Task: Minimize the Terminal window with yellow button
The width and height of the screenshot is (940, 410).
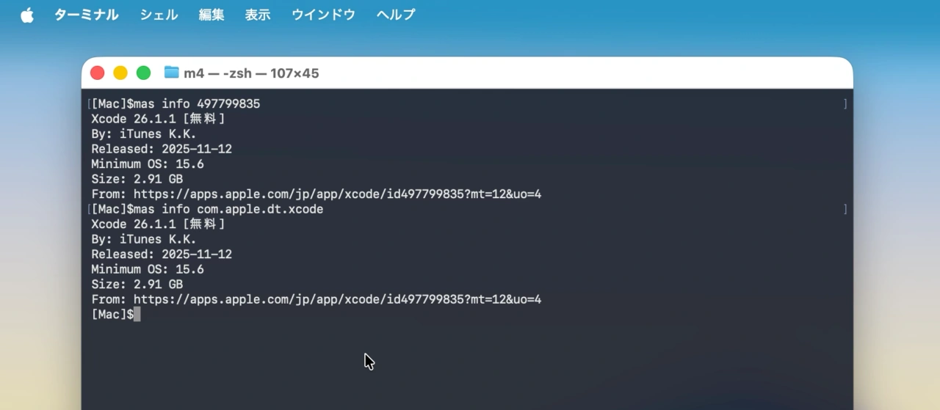Action: point(120,73)
